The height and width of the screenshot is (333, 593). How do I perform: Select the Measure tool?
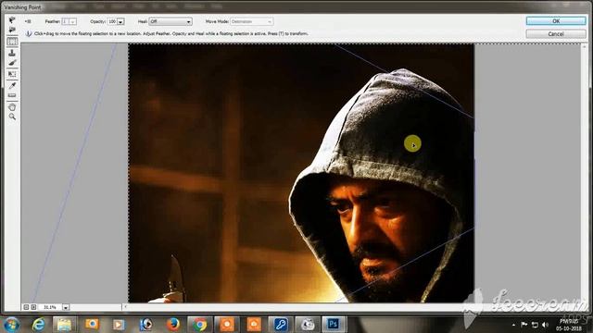pyautogui.click(x=12, y=95)
